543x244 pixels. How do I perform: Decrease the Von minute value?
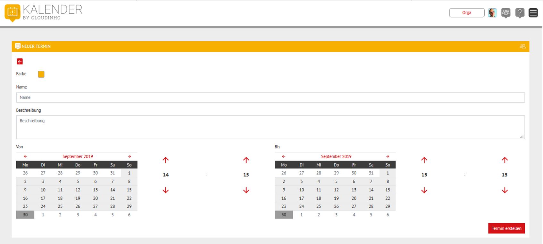(246, 190)
